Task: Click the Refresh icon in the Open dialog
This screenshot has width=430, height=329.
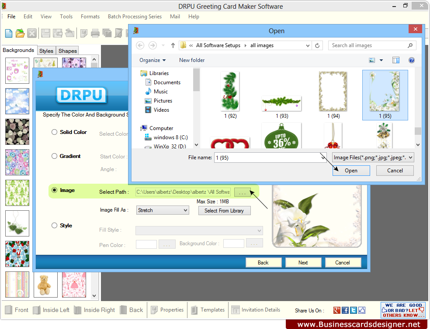Action: pyautogui.click(x=317, y=45)
